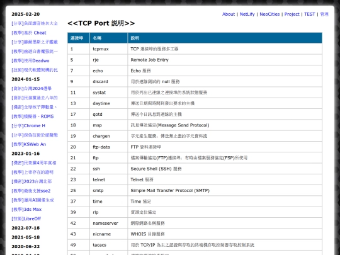
Task: Select the 'telnet' name cell
Action: coord(109,179)
